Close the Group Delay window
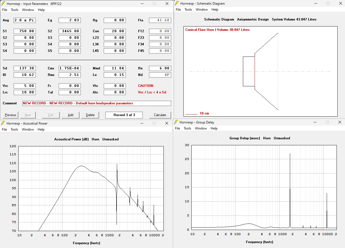The width and height of the screenshot is (345, 248). pyautogui.click(x=340, y=122)
